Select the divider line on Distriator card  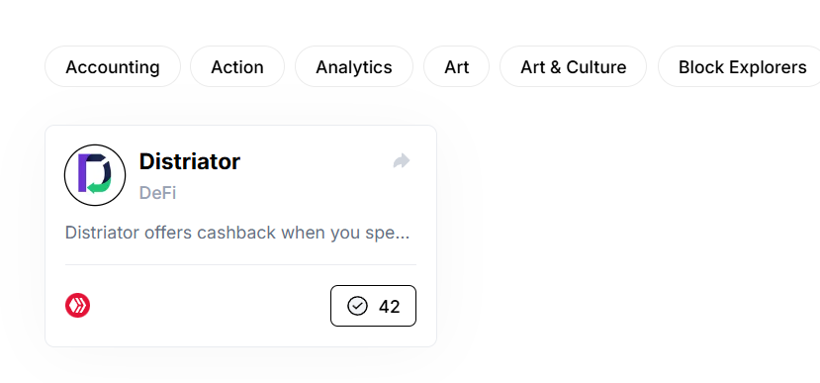[x=240, y=265]
